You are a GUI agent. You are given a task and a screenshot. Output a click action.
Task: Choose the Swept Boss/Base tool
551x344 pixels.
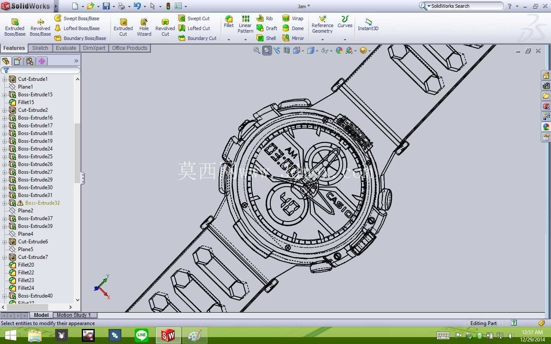tap(77, 18)
